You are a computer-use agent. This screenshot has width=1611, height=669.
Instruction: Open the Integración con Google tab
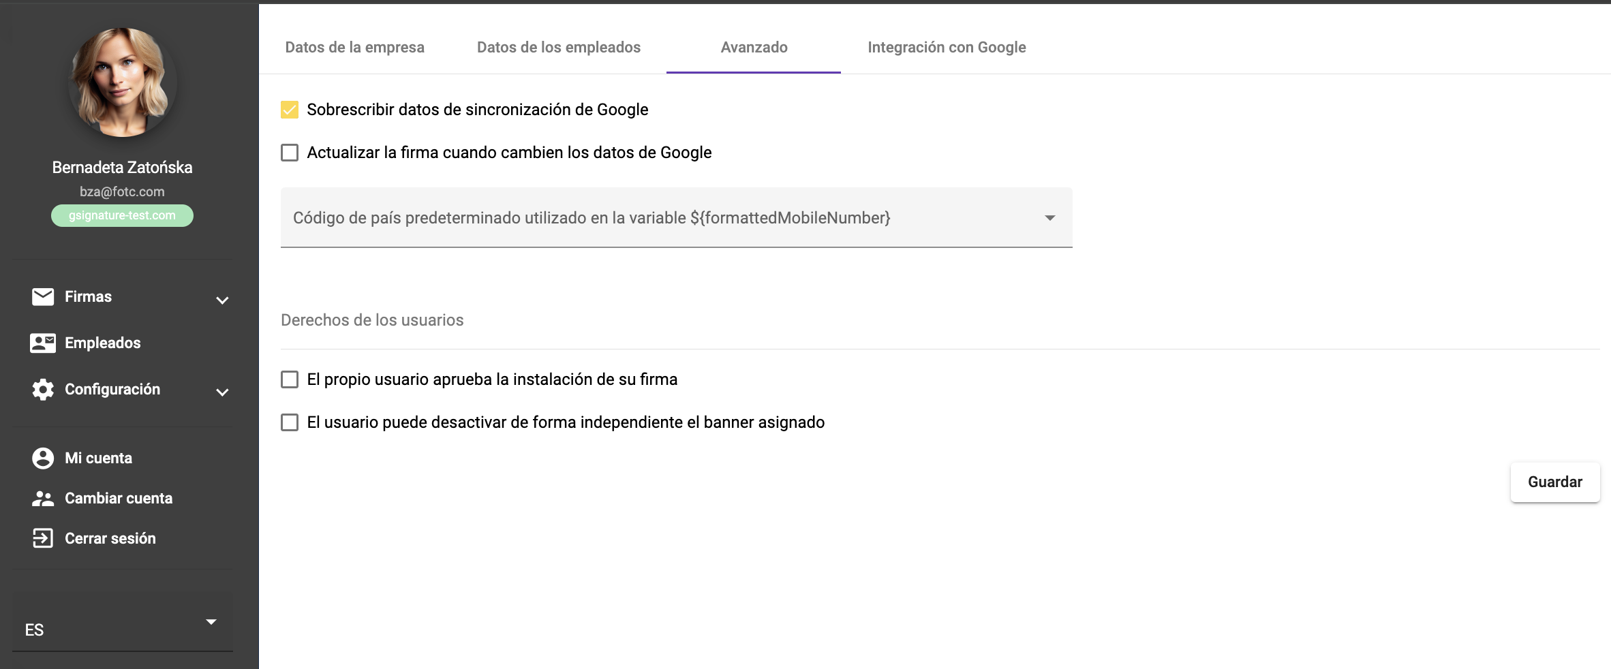click(947, 47)
